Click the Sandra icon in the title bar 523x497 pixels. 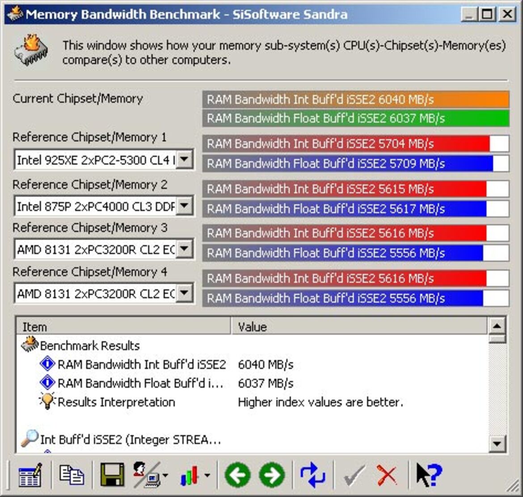pos(15,14)
